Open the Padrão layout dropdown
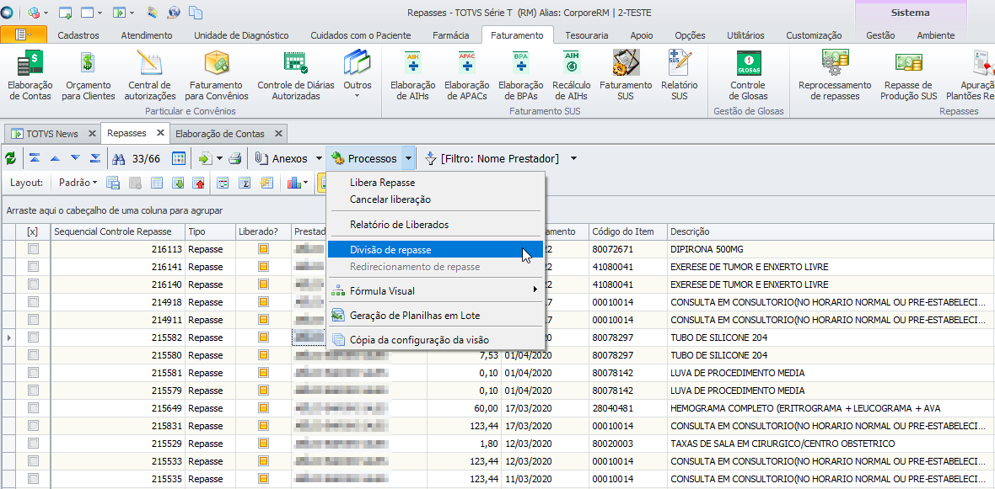Image resolution: width=995 pixels, height=489 pixels. point(78,183)
